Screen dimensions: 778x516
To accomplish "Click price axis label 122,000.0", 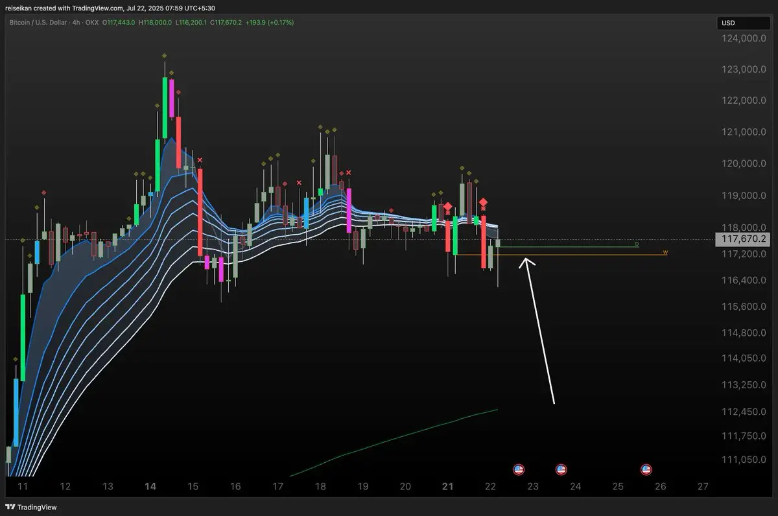I will click(x=743, y=100).
